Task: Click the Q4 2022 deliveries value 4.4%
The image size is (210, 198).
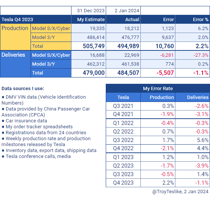Action: pos(192,148)
